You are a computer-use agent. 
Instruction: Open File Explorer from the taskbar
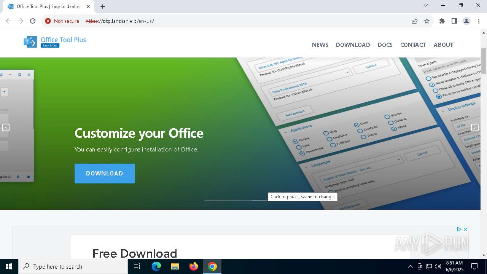(x=175, y=266)
